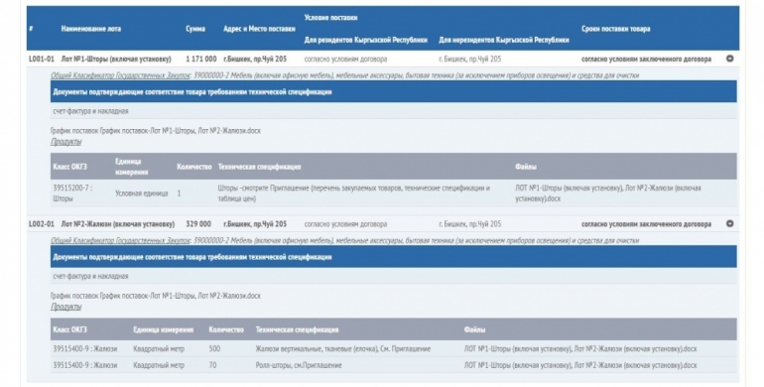Click the Сумма column header
Viewport: 764px width, 387px height.
(195, 29)
